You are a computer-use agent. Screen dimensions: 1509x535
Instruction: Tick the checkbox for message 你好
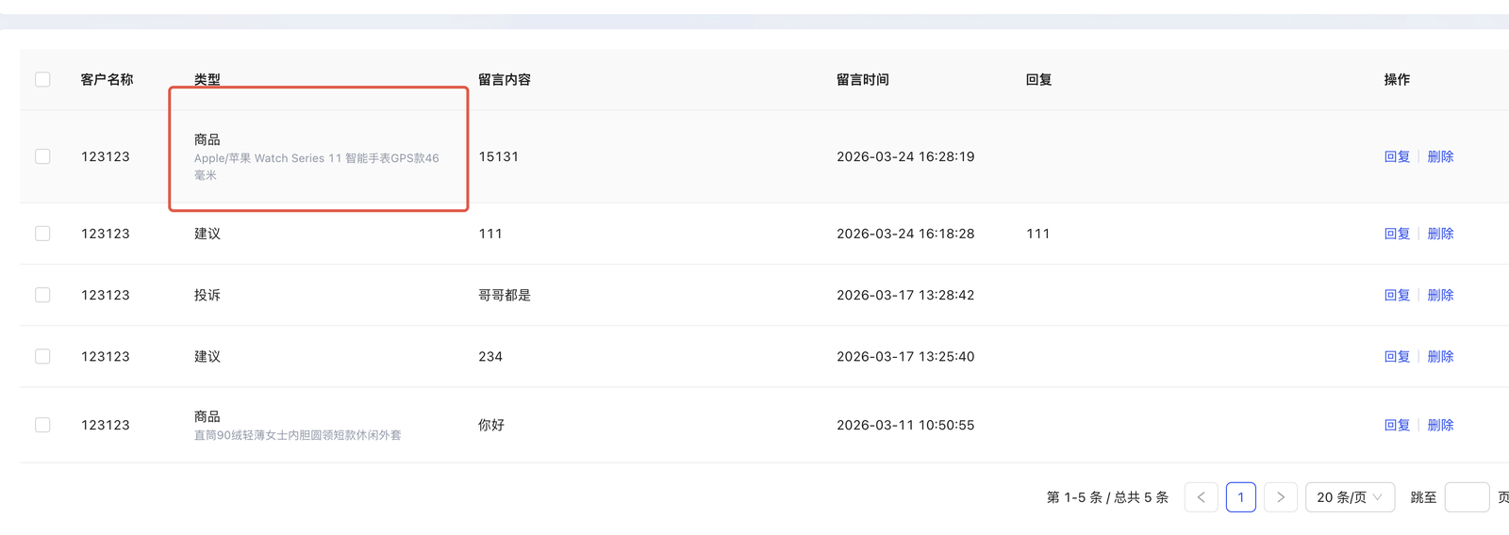42,425
